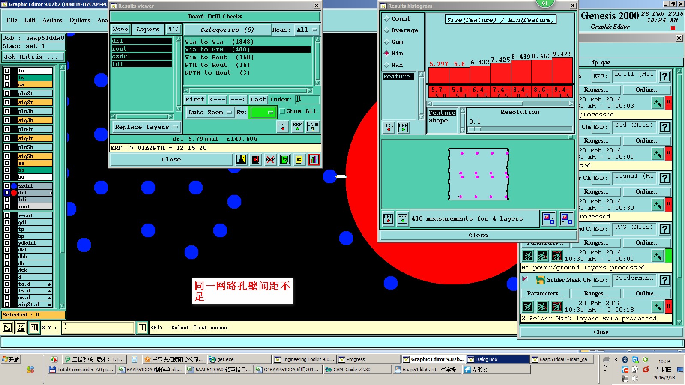Screen dimensions: 685x385
Task: Open the Replace layers dropdown
Action: click(147, 127)
